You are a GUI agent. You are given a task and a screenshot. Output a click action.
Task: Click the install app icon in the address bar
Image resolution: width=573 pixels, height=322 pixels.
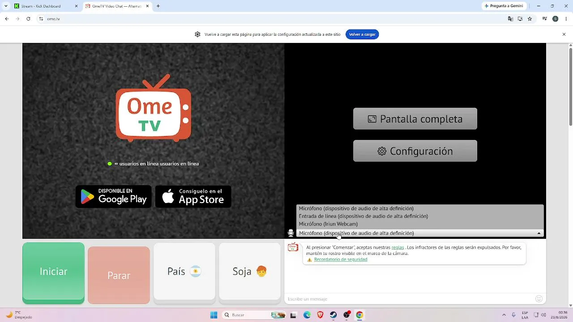pyautogui.click(x=520, y=19)
